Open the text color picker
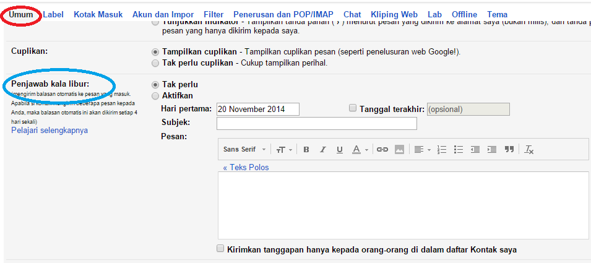Screen dimensions: 591x263 [360, 150]
